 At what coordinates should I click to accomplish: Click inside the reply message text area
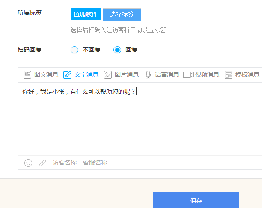(x=140, y=119)
